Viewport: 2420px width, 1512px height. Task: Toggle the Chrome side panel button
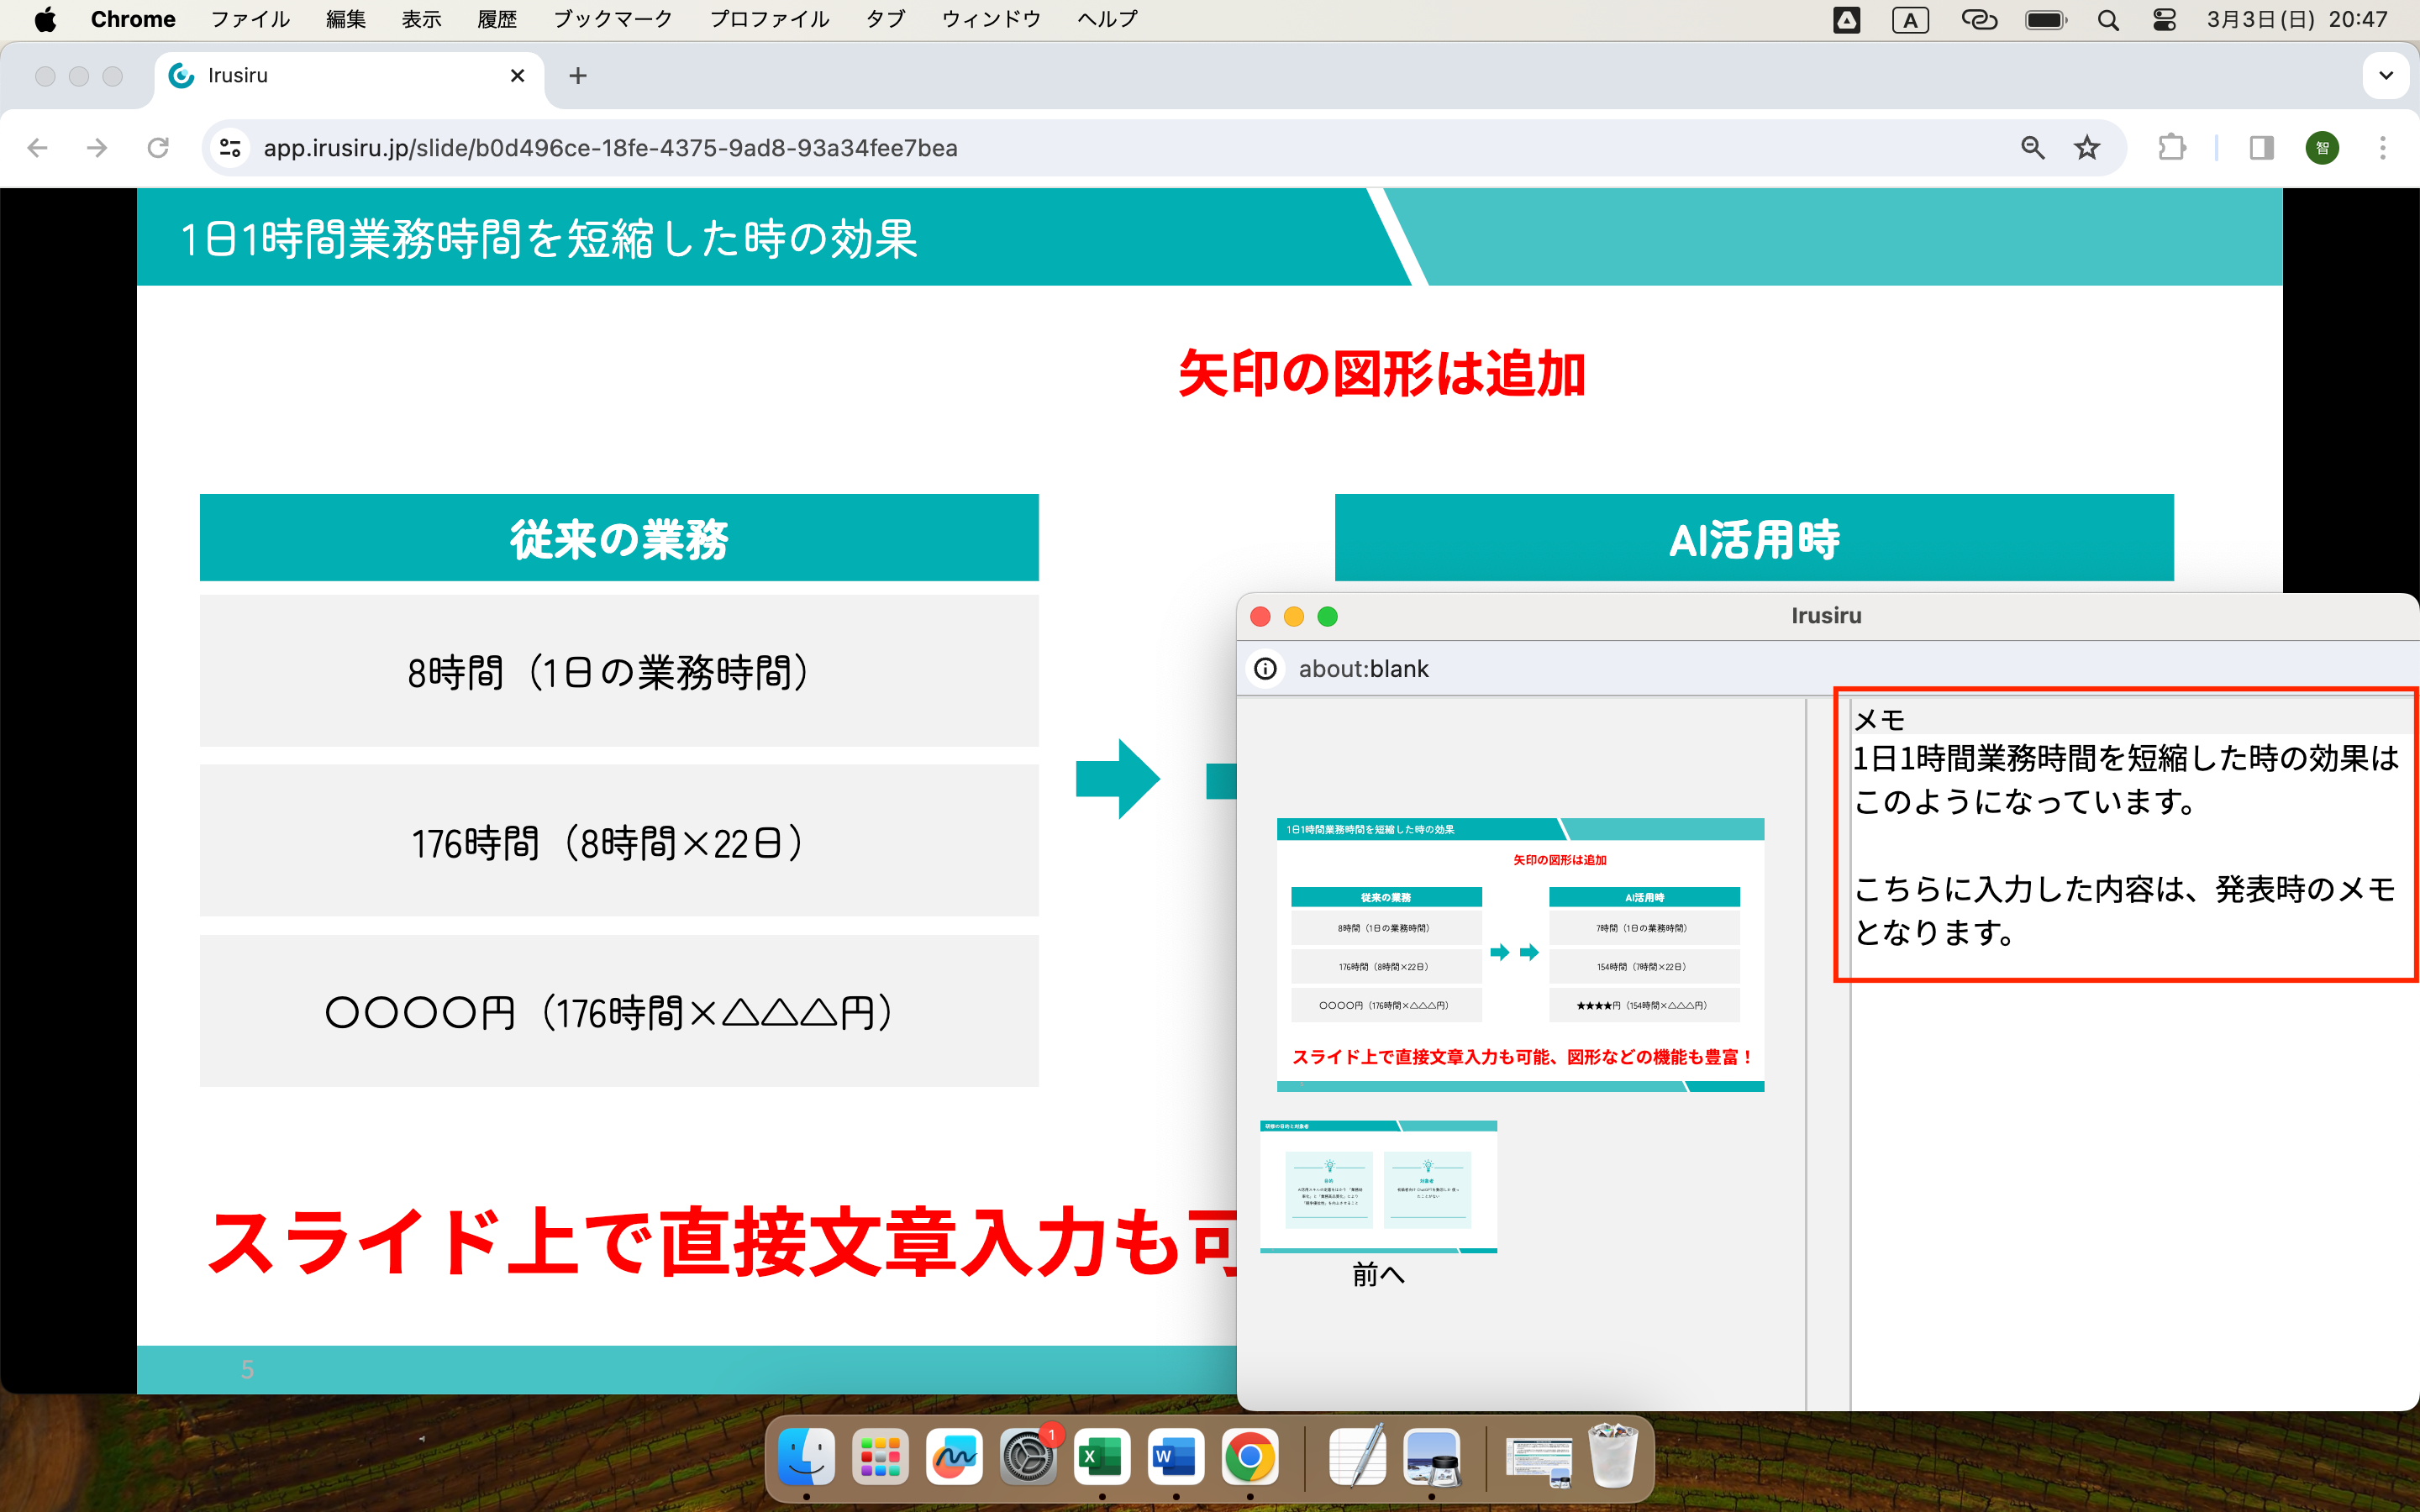pos(2261,148)
